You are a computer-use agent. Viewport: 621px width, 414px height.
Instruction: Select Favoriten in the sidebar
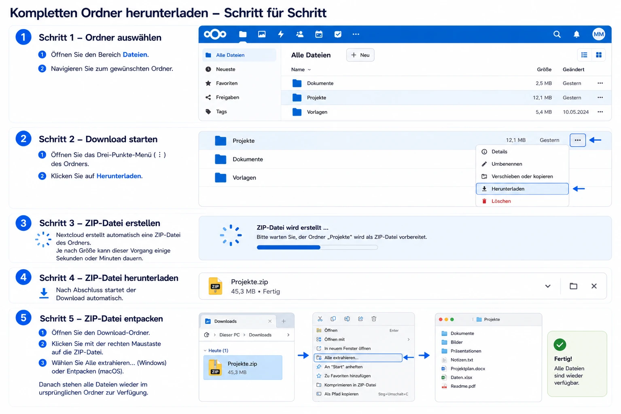coord(239,83)
